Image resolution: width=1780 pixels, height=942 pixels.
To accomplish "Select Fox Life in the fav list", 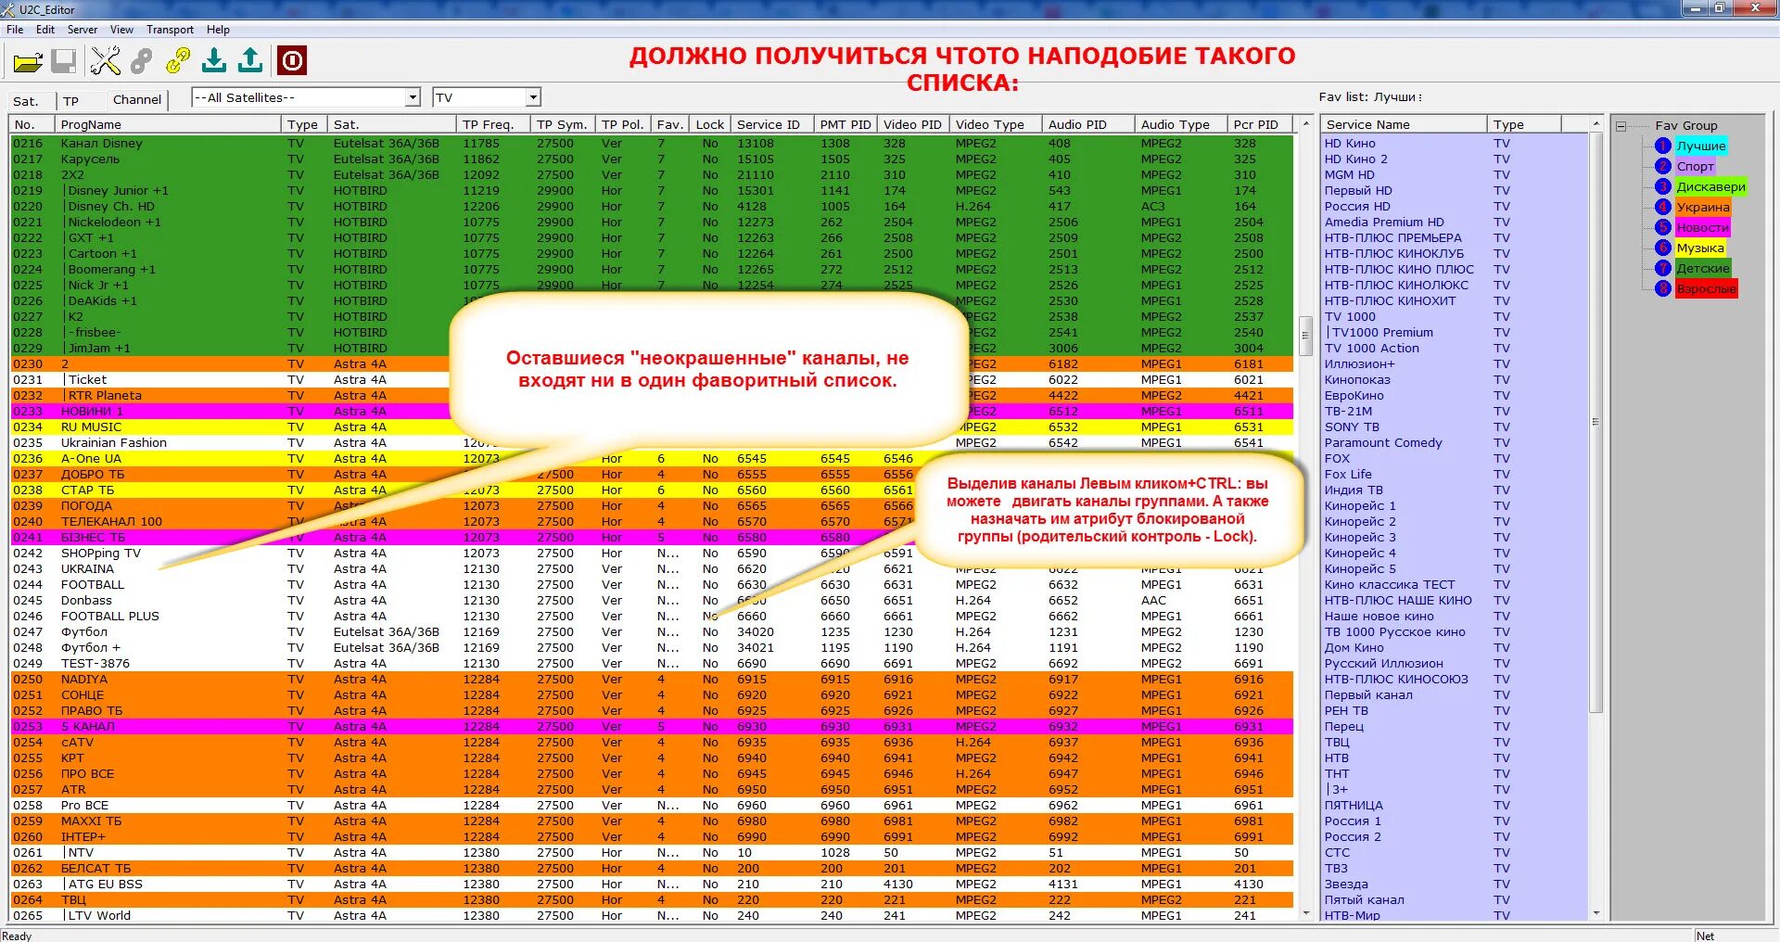I will point(1455,475).
